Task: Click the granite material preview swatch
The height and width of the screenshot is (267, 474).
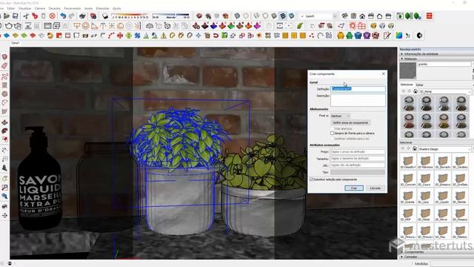Action: (408, 70)
